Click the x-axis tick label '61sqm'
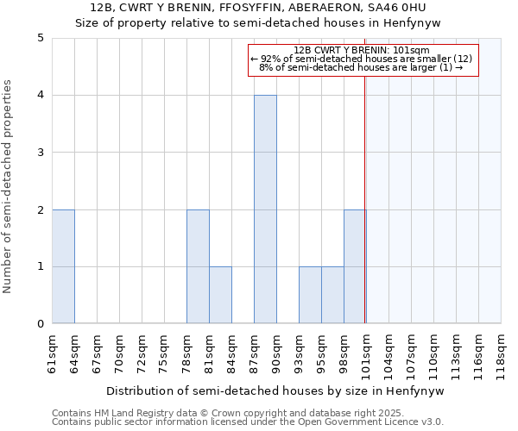Screen dimensions: 518x431 (x=52, y=354)
